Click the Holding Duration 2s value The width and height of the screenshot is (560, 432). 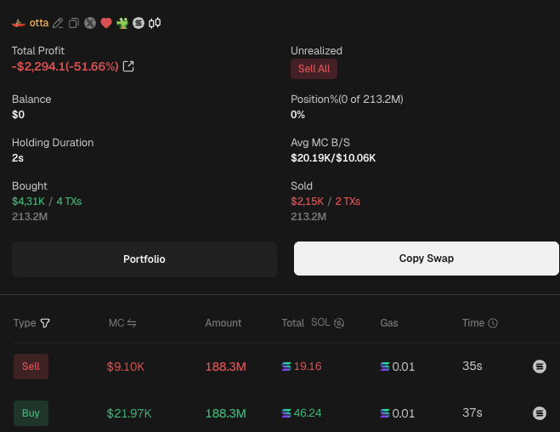point(18,158)
